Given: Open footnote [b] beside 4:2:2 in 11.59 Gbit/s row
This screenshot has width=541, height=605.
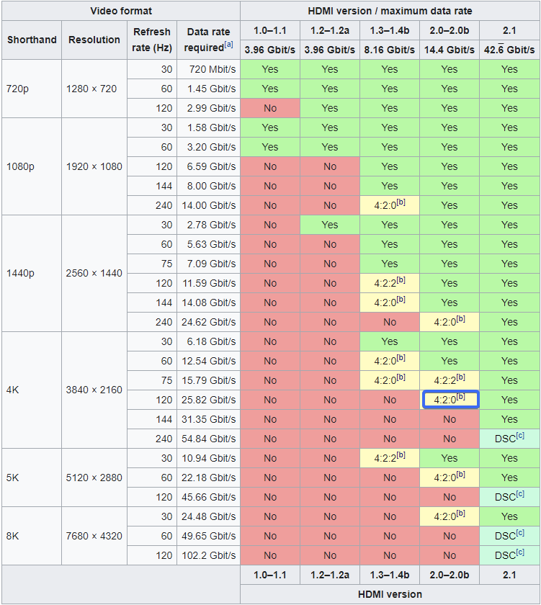Looking at the screenshot, I should (401, 280).
